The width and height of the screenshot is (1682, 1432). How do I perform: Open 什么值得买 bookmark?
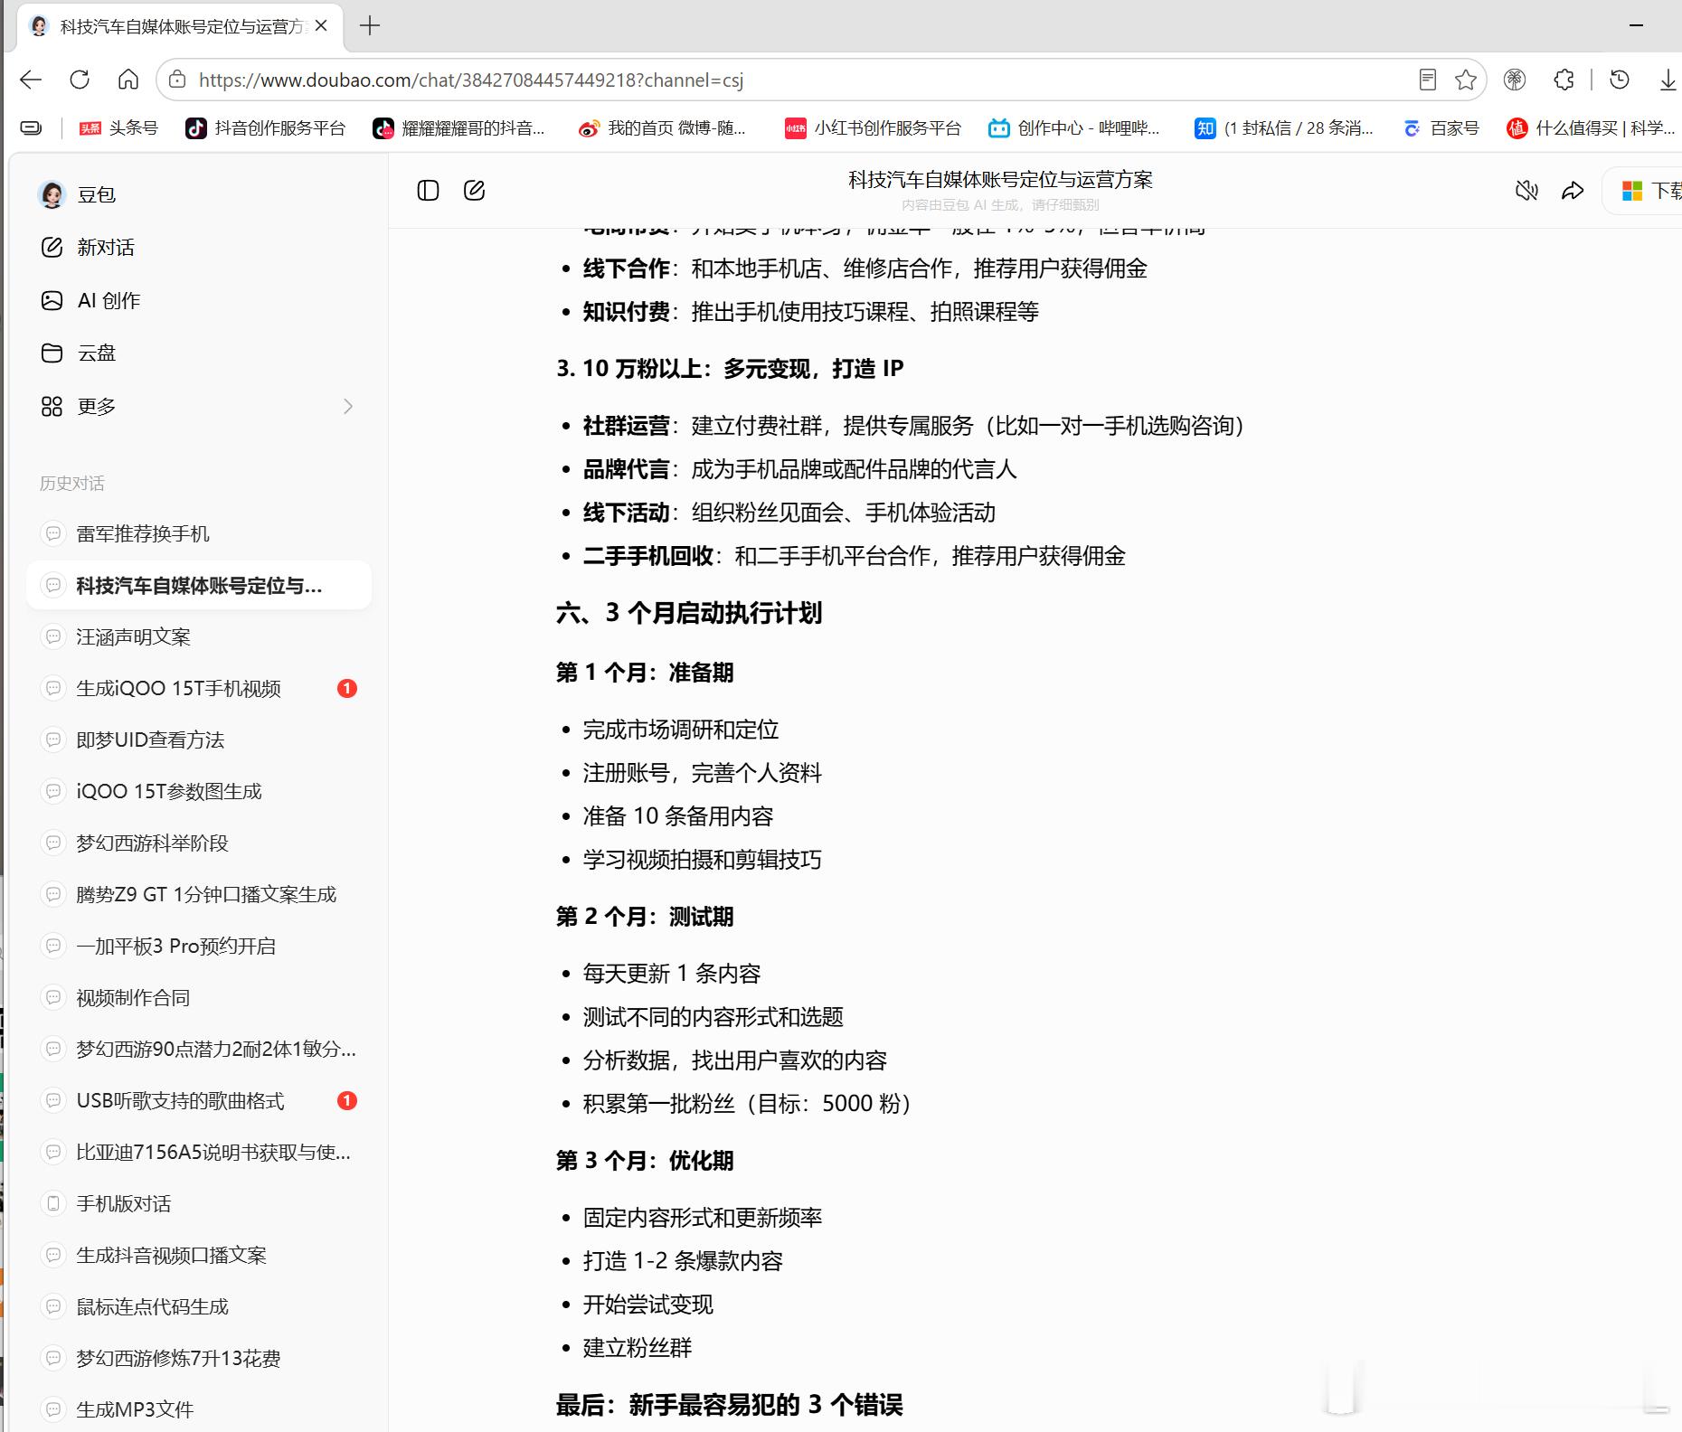pyautogui.click(x=1591, y=128)
